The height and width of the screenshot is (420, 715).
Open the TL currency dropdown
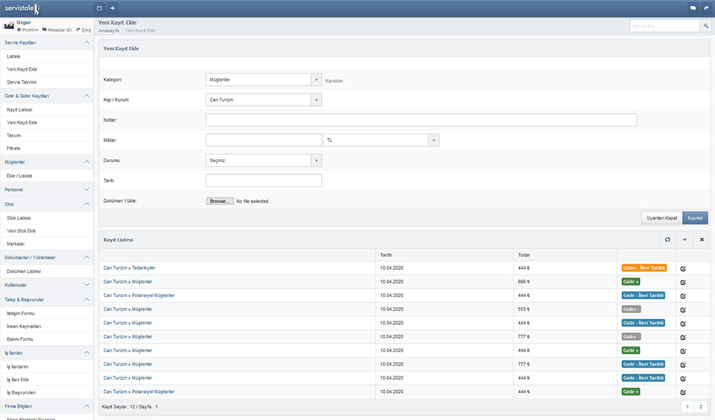pos(433,141)
